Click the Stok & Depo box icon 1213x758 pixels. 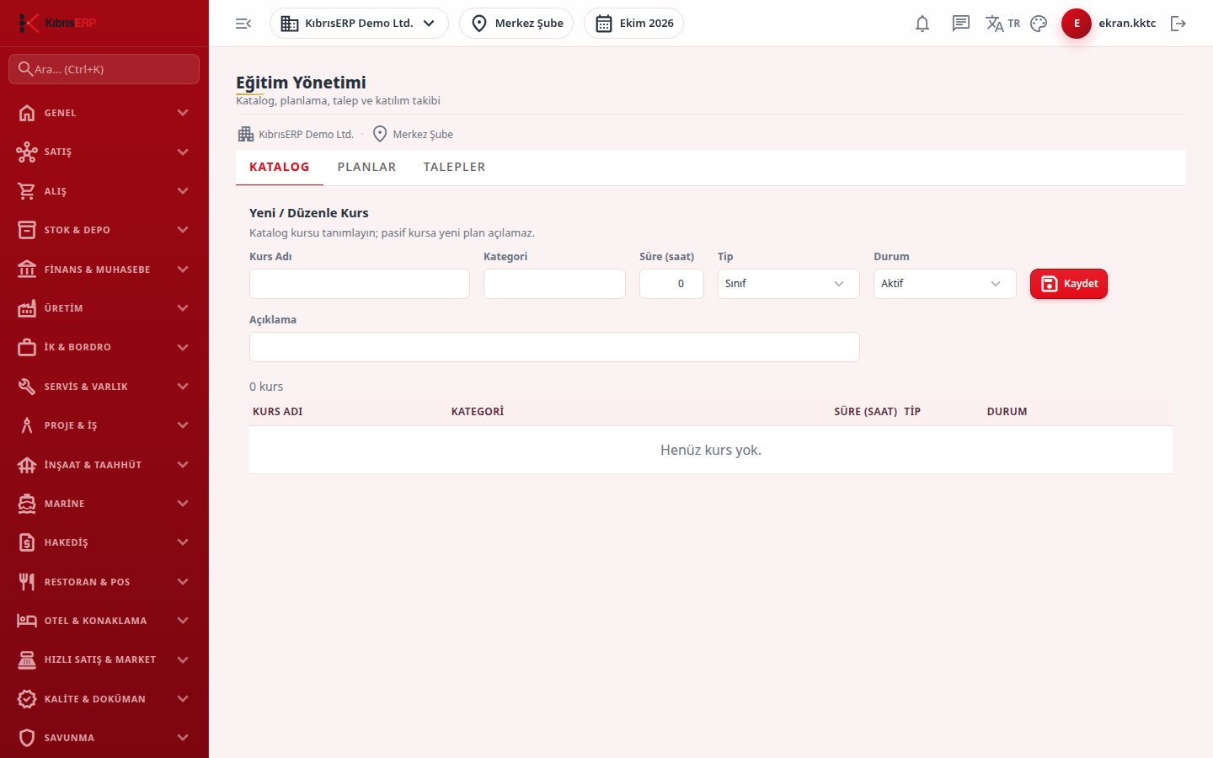point(27,230)
